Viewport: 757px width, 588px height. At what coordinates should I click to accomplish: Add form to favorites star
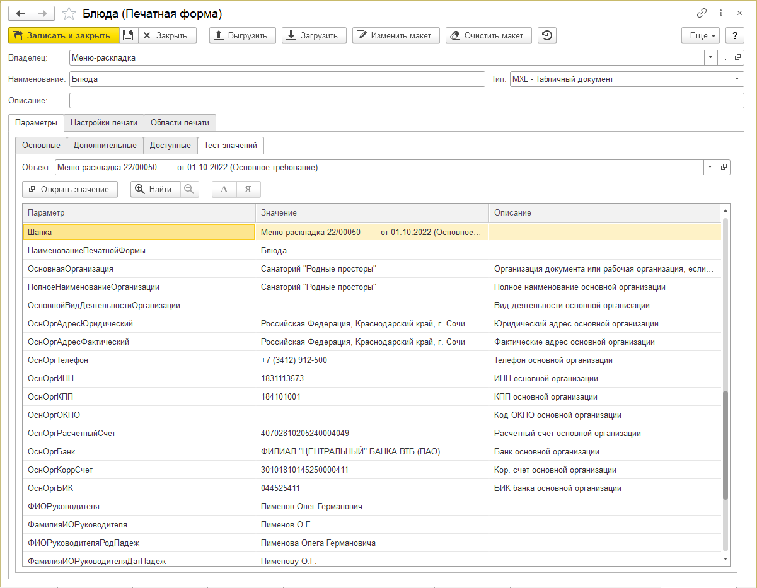70,14
